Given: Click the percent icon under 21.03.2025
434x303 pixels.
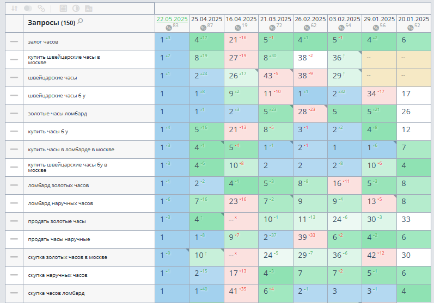Looking at the screenshot, I should [x=272, y=28].
